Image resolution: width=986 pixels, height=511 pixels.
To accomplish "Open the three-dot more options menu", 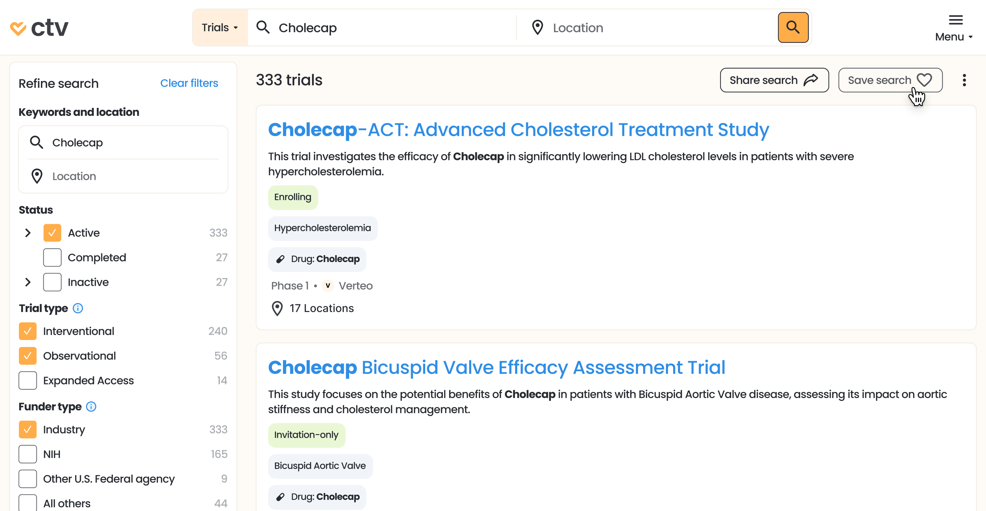I will click(964, 80).
